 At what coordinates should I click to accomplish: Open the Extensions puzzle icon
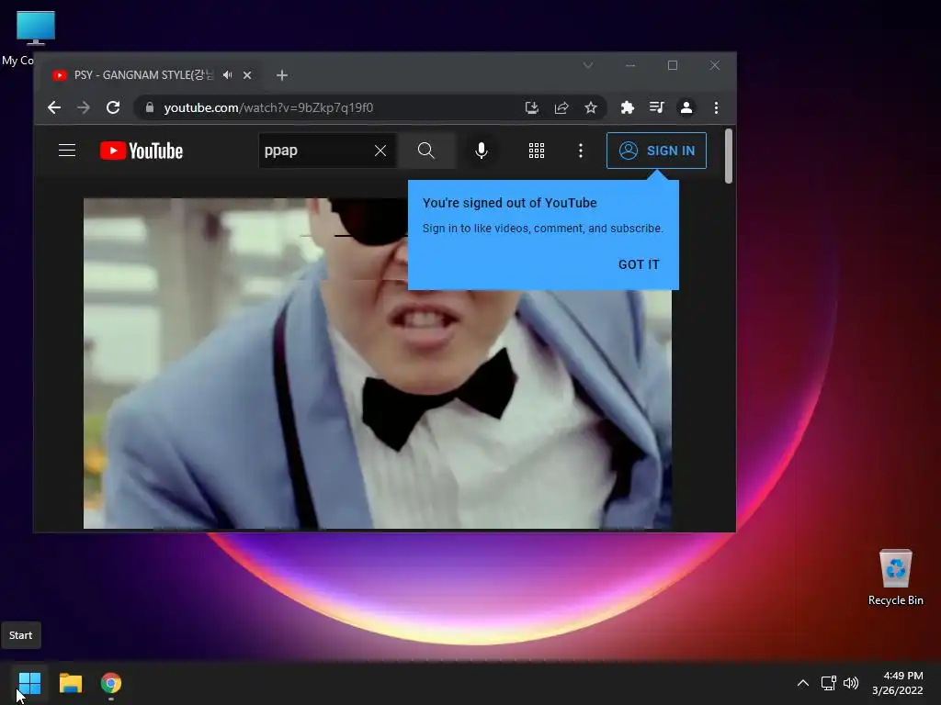[x=627, y=108]
